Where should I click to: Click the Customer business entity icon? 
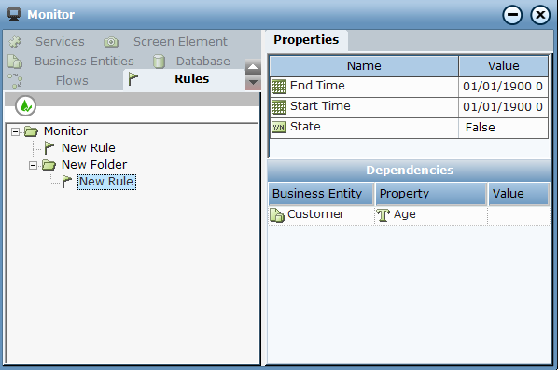click(x=277, y=214)
